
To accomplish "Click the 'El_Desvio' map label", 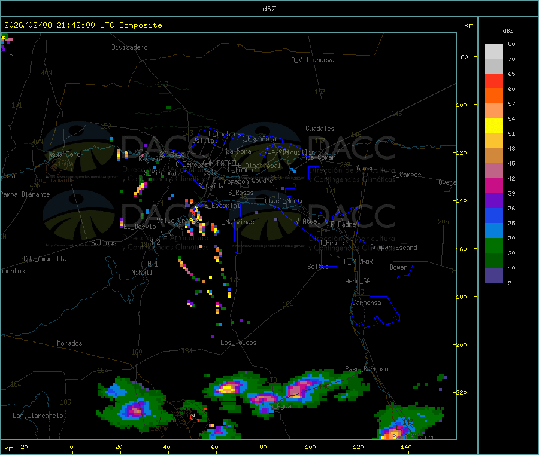I will [x=140, y=227].
